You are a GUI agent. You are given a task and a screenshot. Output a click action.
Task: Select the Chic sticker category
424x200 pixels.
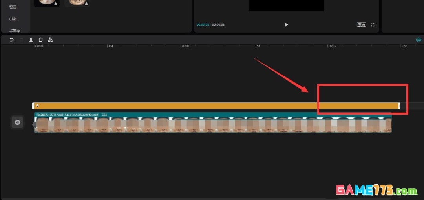(13, 19)
